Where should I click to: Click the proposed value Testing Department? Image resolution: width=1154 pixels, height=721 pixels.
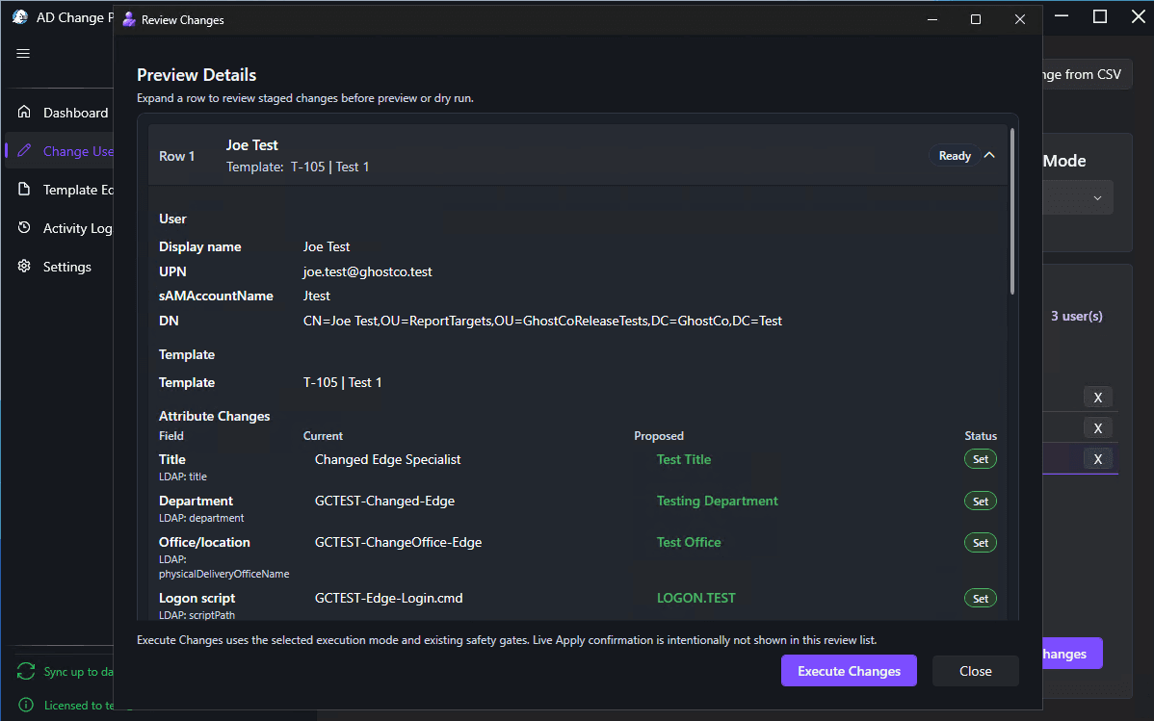coord(717,501)
